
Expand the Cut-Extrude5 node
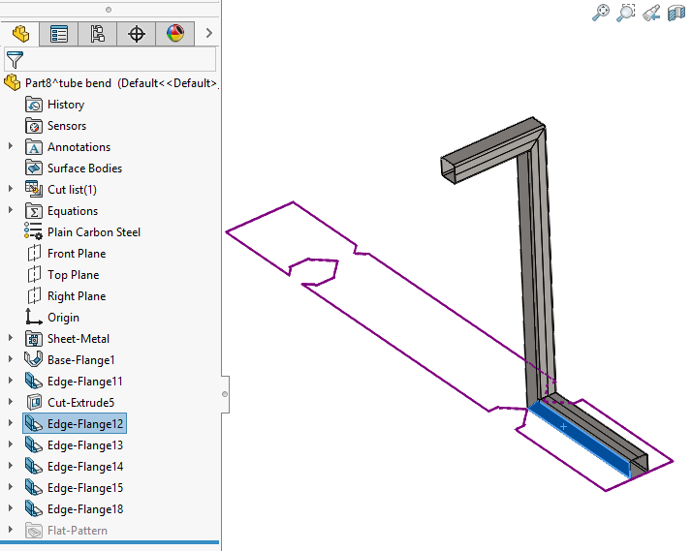[11, 401]
